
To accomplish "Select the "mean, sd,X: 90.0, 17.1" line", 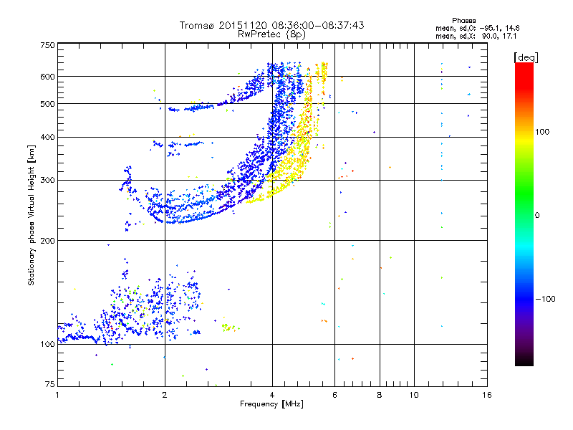I will click(x=476, y=37).
